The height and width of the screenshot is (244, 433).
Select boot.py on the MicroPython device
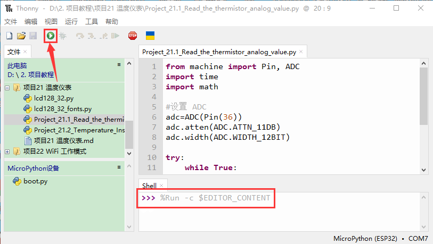35,181
